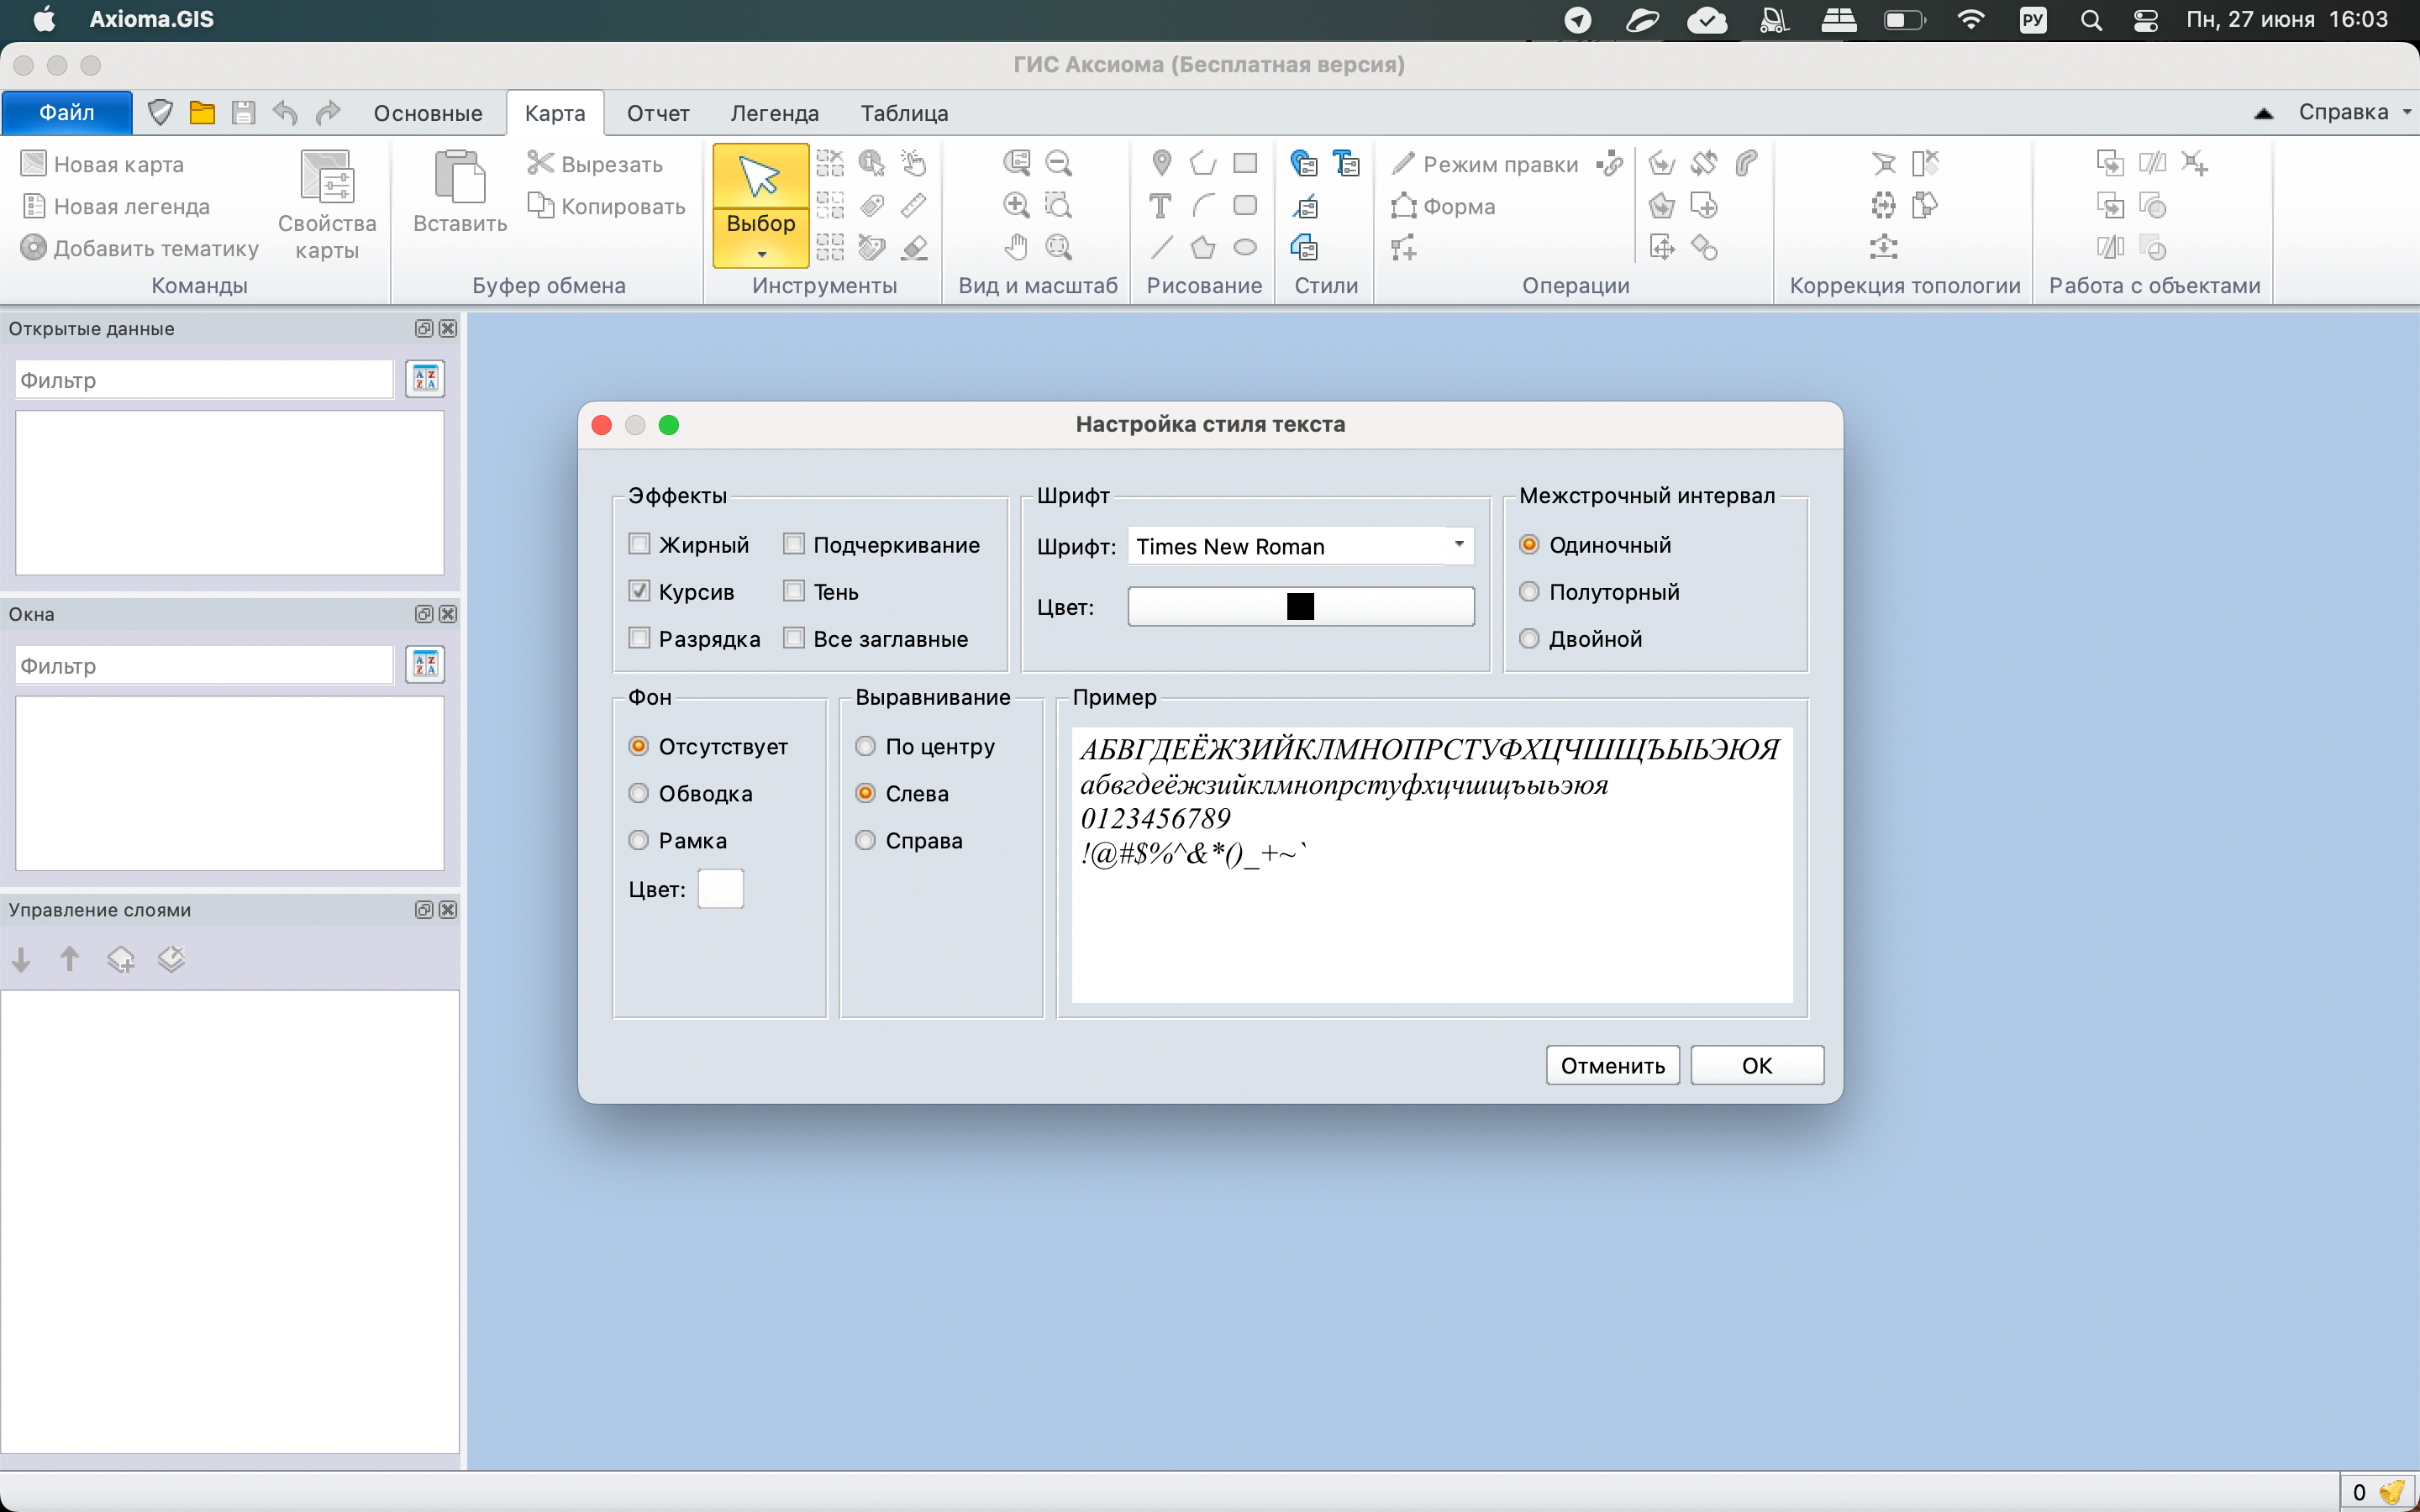
Task: Open the Файл menu
Action: (x=67, y=113)
